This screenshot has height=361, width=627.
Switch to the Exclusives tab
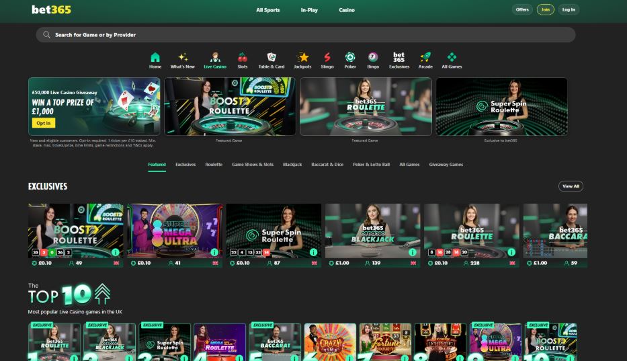coord(185,165)
